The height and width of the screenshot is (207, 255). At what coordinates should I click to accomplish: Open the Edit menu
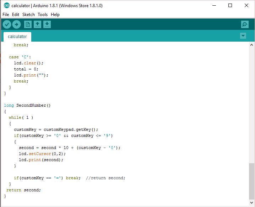[x=16, y=15]
